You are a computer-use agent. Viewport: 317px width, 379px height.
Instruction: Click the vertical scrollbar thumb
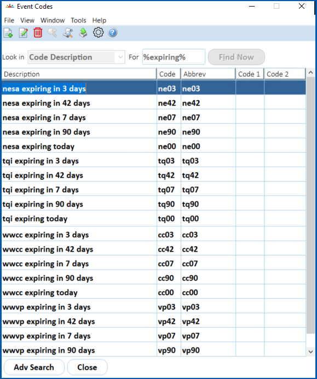[x=310, y=205]
